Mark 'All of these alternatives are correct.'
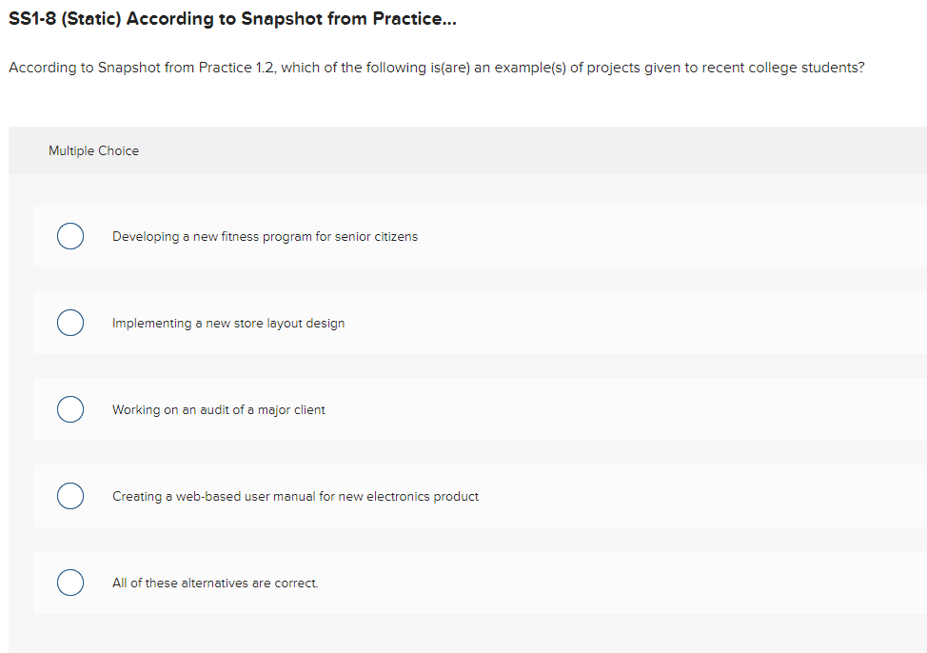 tap(215, 583)
